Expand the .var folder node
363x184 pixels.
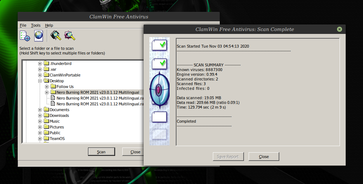point(40,69)
